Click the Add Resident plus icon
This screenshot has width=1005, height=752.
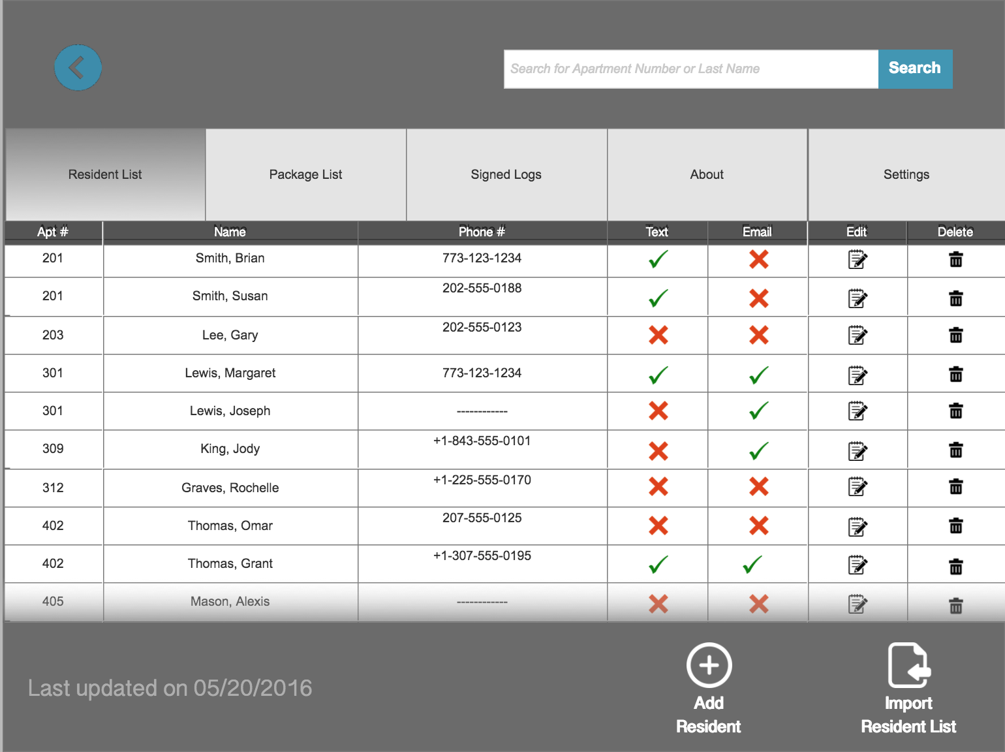(709, 665)
